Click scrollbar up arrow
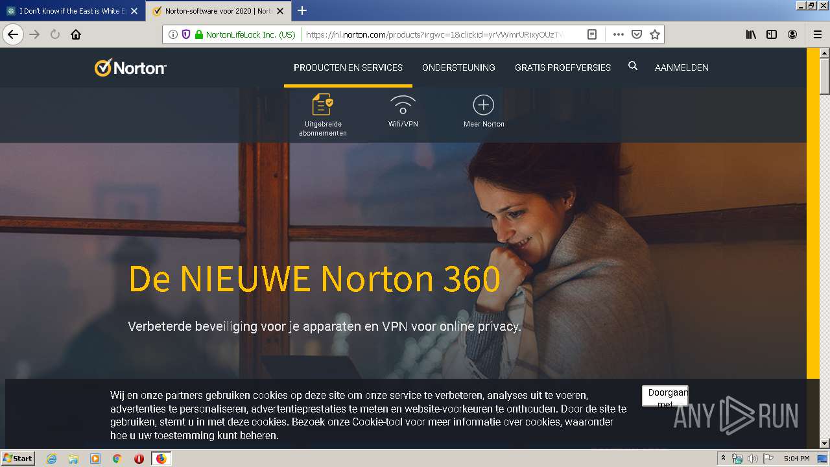 point(825,53)
